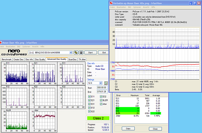Image resolution: width=202 pixels, height=133 pixels.
Task: Click the E12 row in results table
Action: coord(138,106)
